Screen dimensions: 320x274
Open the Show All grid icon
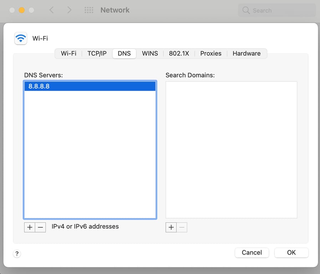[88, 10]
